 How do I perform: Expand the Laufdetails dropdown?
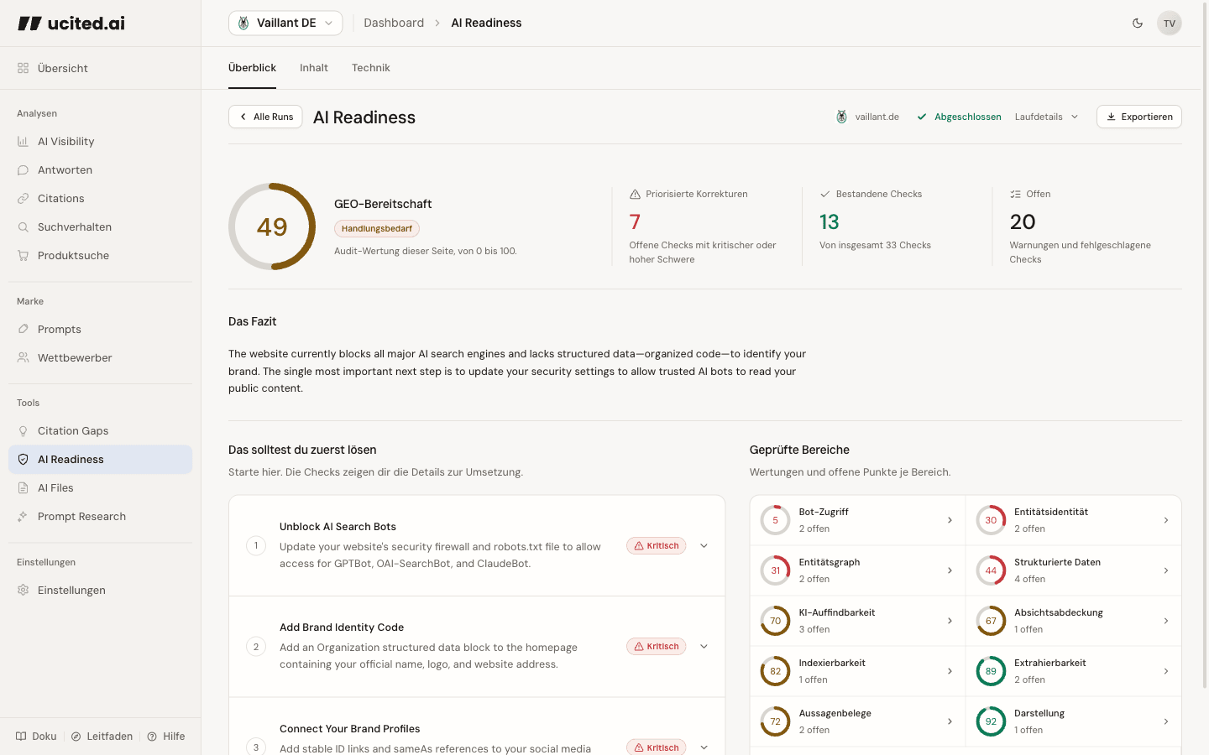coord(1046,117)
